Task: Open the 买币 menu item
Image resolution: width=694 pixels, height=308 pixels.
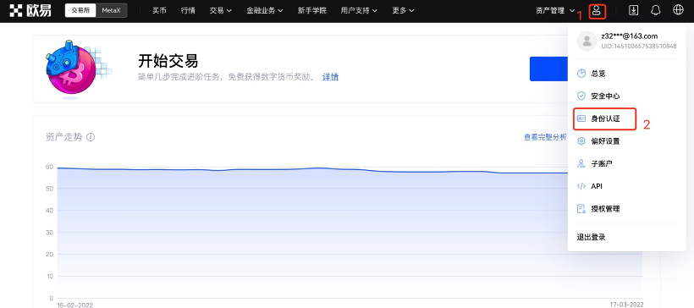Action: coord(159,11)
